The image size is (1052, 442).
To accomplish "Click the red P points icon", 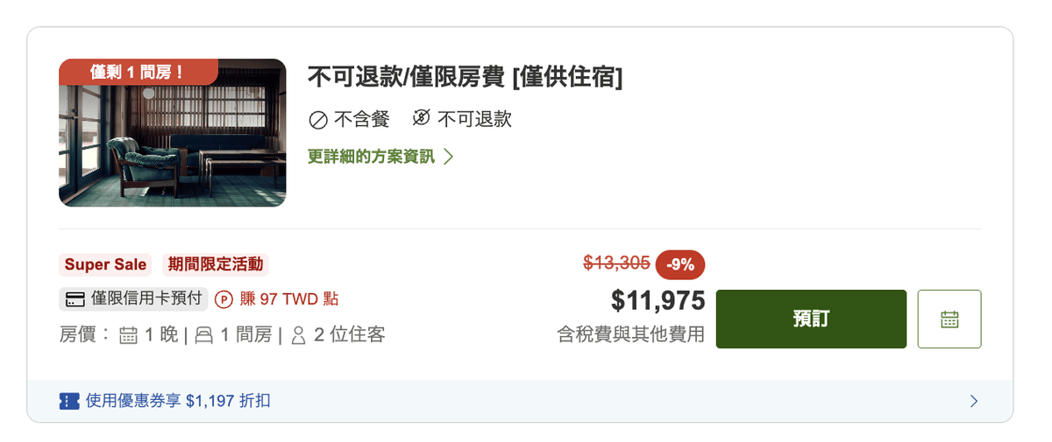I will (224, 299).
